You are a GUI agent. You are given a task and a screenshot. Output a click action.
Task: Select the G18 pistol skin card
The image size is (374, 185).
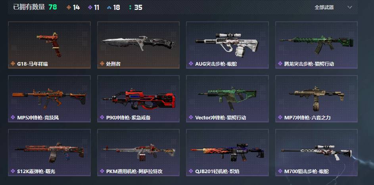pyautogui.click(x=49, y=45)
